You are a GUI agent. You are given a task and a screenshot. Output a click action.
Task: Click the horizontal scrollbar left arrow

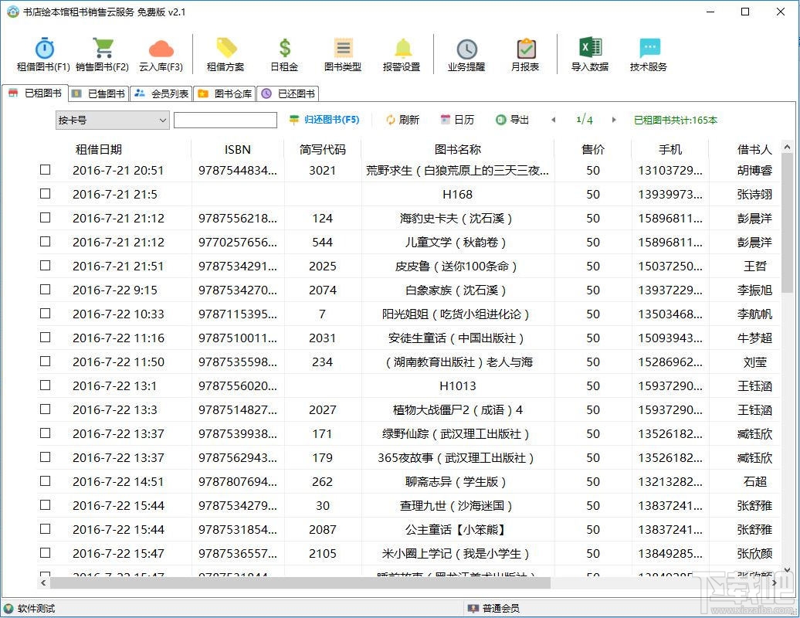[x=43, y=582]
